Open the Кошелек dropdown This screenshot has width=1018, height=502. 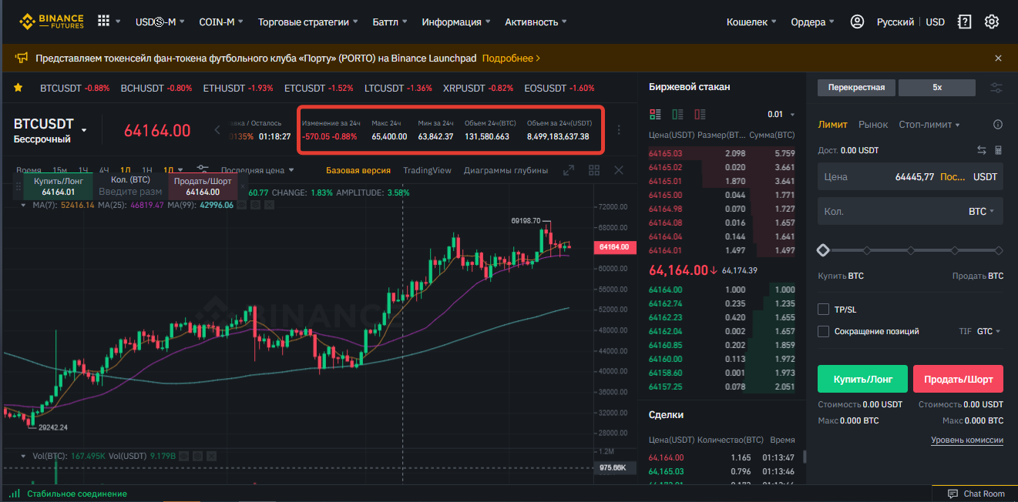(x=751, y=22)
